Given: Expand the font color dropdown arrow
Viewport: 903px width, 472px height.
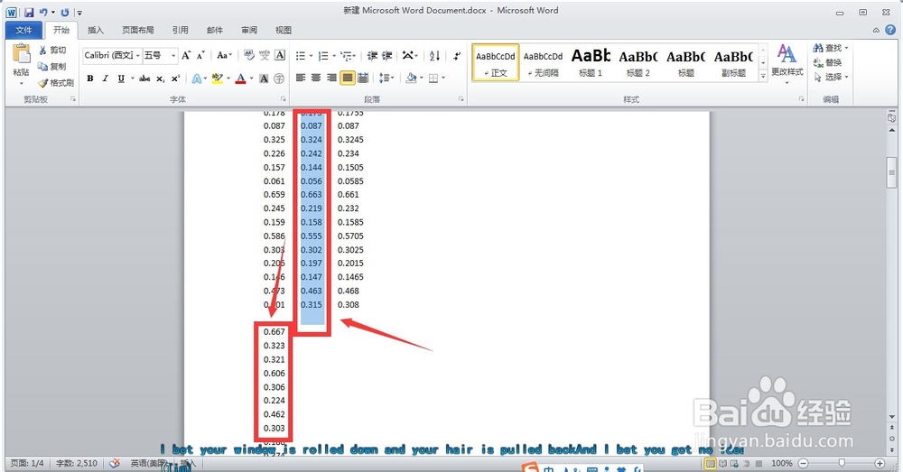Looking at the screenshot, I should tap(251, 79).
